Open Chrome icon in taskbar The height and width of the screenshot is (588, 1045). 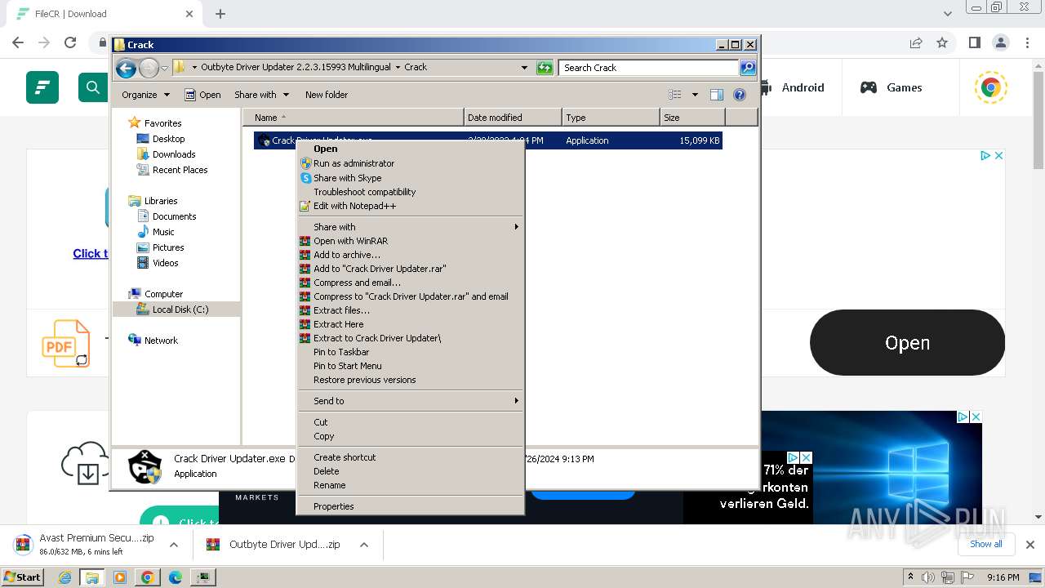(x=147, y=577)
